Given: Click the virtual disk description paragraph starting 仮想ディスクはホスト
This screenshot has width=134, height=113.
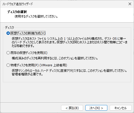Looking at the screenshot, I should (70, 42).
